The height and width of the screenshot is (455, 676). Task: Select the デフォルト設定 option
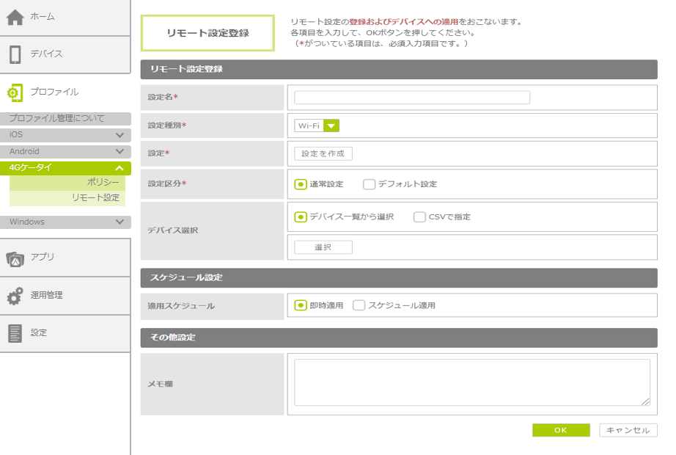click(369, 184)
